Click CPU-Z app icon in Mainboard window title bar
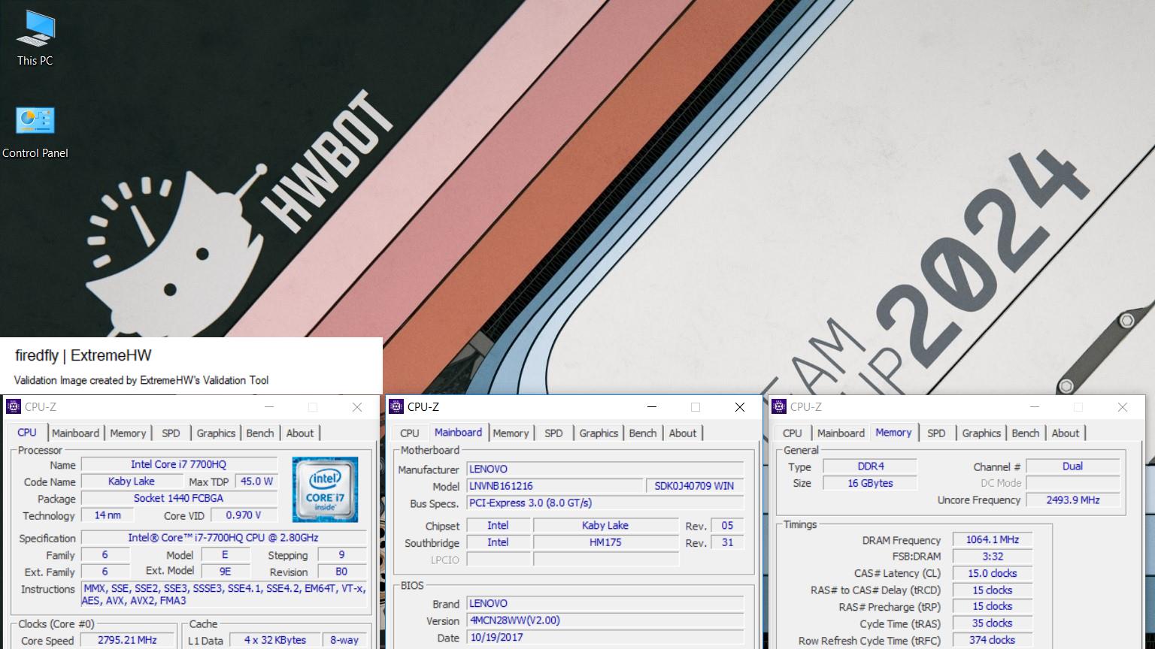 396,406
